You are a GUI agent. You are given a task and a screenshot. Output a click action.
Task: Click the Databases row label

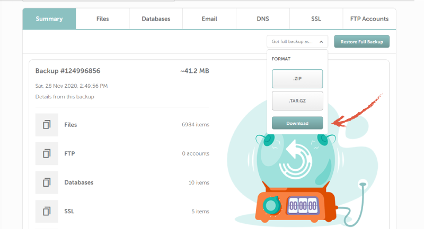(78, 182)
